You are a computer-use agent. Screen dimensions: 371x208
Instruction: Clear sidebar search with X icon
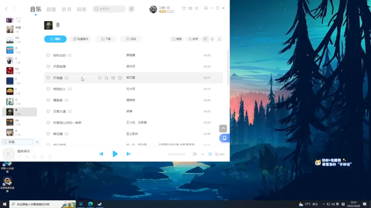[37, 142]
